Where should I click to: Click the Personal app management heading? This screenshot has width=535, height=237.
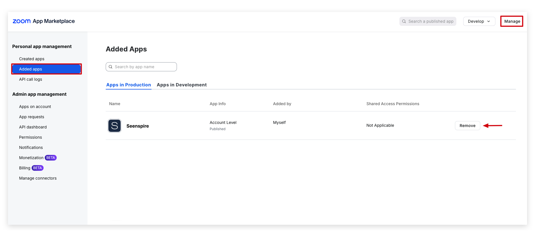(x=42, y=47)
